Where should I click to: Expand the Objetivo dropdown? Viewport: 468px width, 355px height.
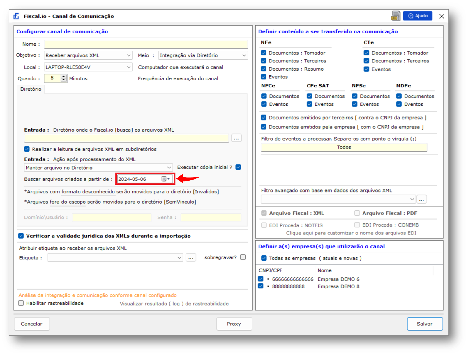(128, 55)
